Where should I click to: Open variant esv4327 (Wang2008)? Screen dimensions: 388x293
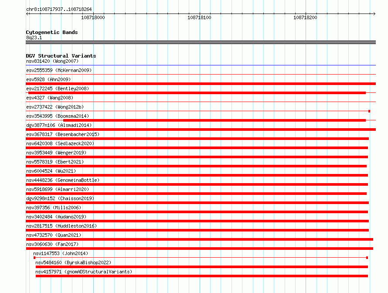(x=50, y=98)
